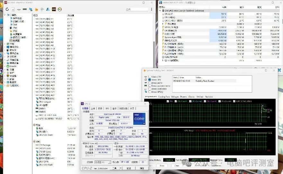This screenshot has height=174, width=283.
Task: Click the report page icon in AIDA64 toolbar
Action: pos(13,9)
